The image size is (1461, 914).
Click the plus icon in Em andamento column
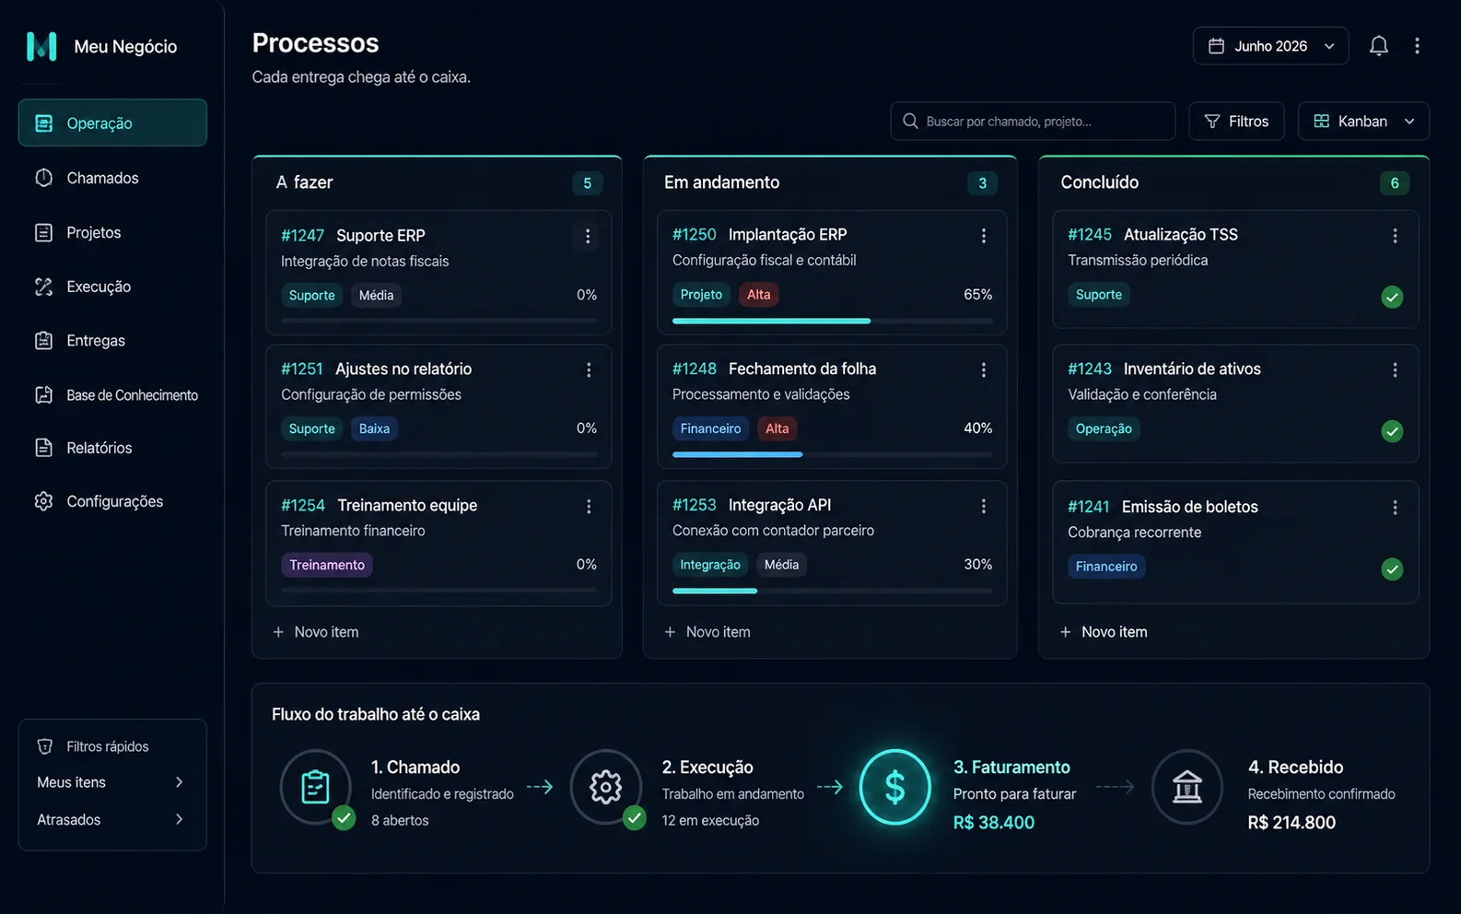[x=670, y=632]
